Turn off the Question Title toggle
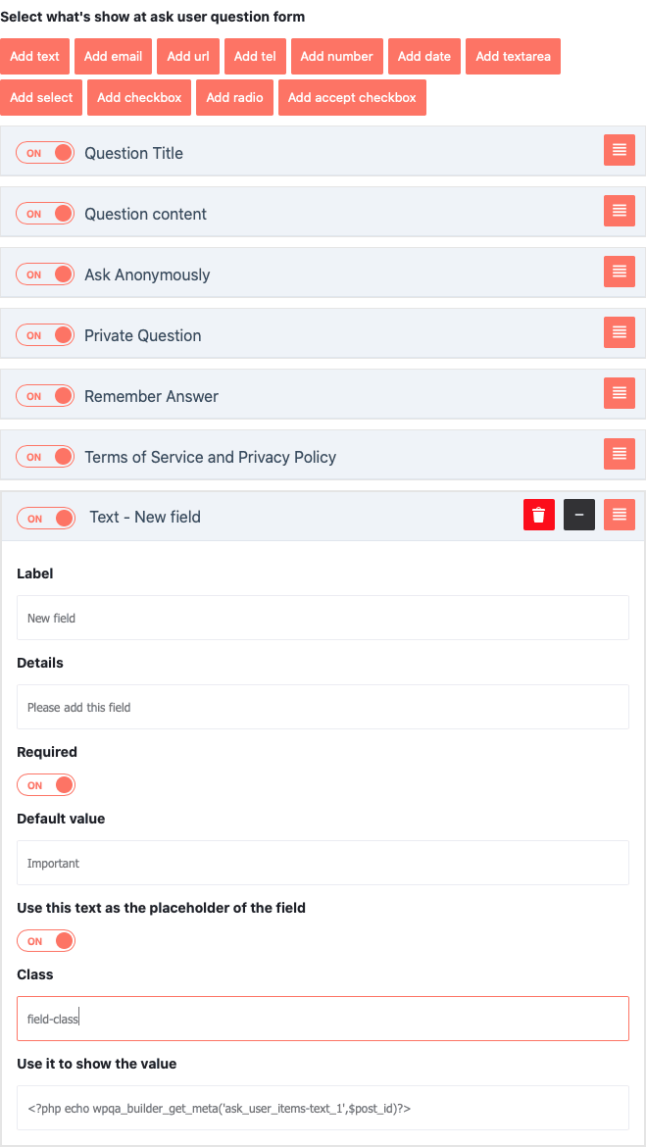Screen dimensions: 646x1147 click(44, 153)
